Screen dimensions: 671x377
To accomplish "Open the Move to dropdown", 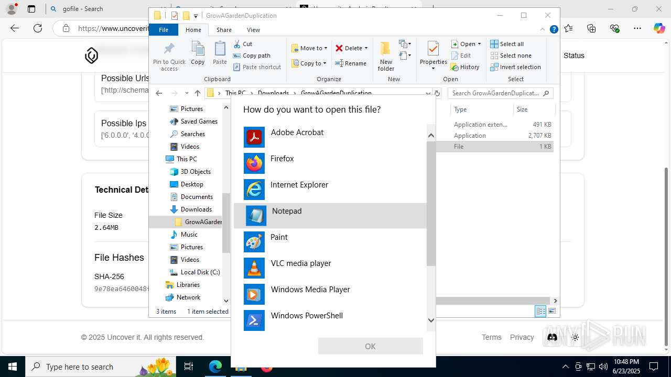I will [x=309, y=48].
